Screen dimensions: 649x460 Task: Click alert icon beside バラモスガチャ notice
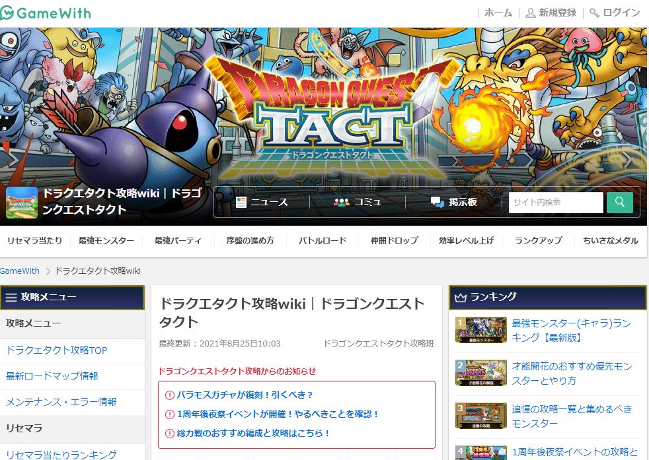[170, 395]
